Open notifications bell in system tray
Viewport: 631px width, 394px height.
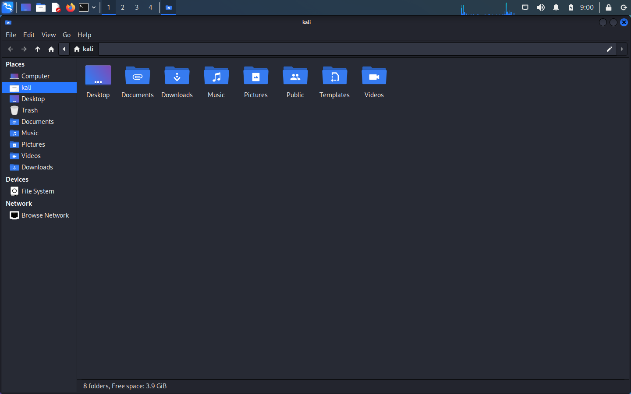(x=556, y=7)
